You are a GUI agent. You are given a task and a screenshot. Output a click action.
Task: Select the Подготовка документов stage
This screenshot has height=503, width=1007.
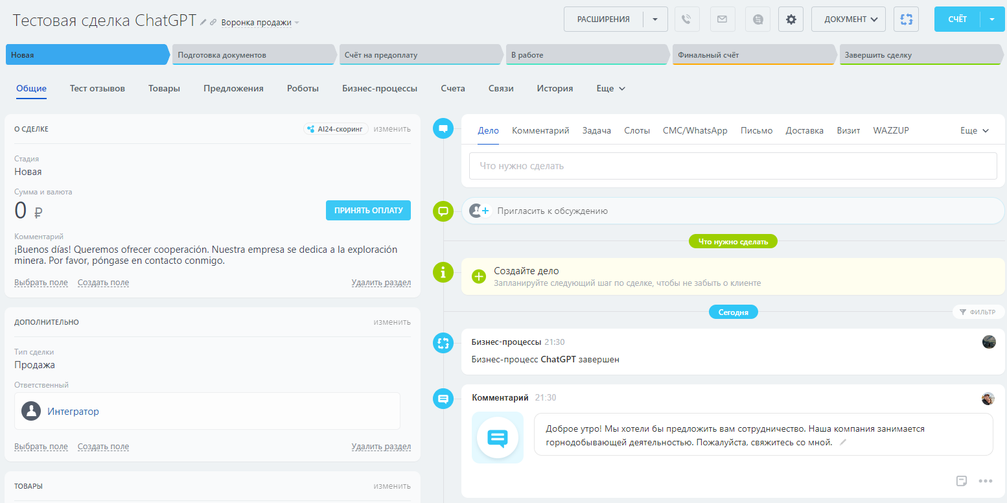[x=253, y=55]
